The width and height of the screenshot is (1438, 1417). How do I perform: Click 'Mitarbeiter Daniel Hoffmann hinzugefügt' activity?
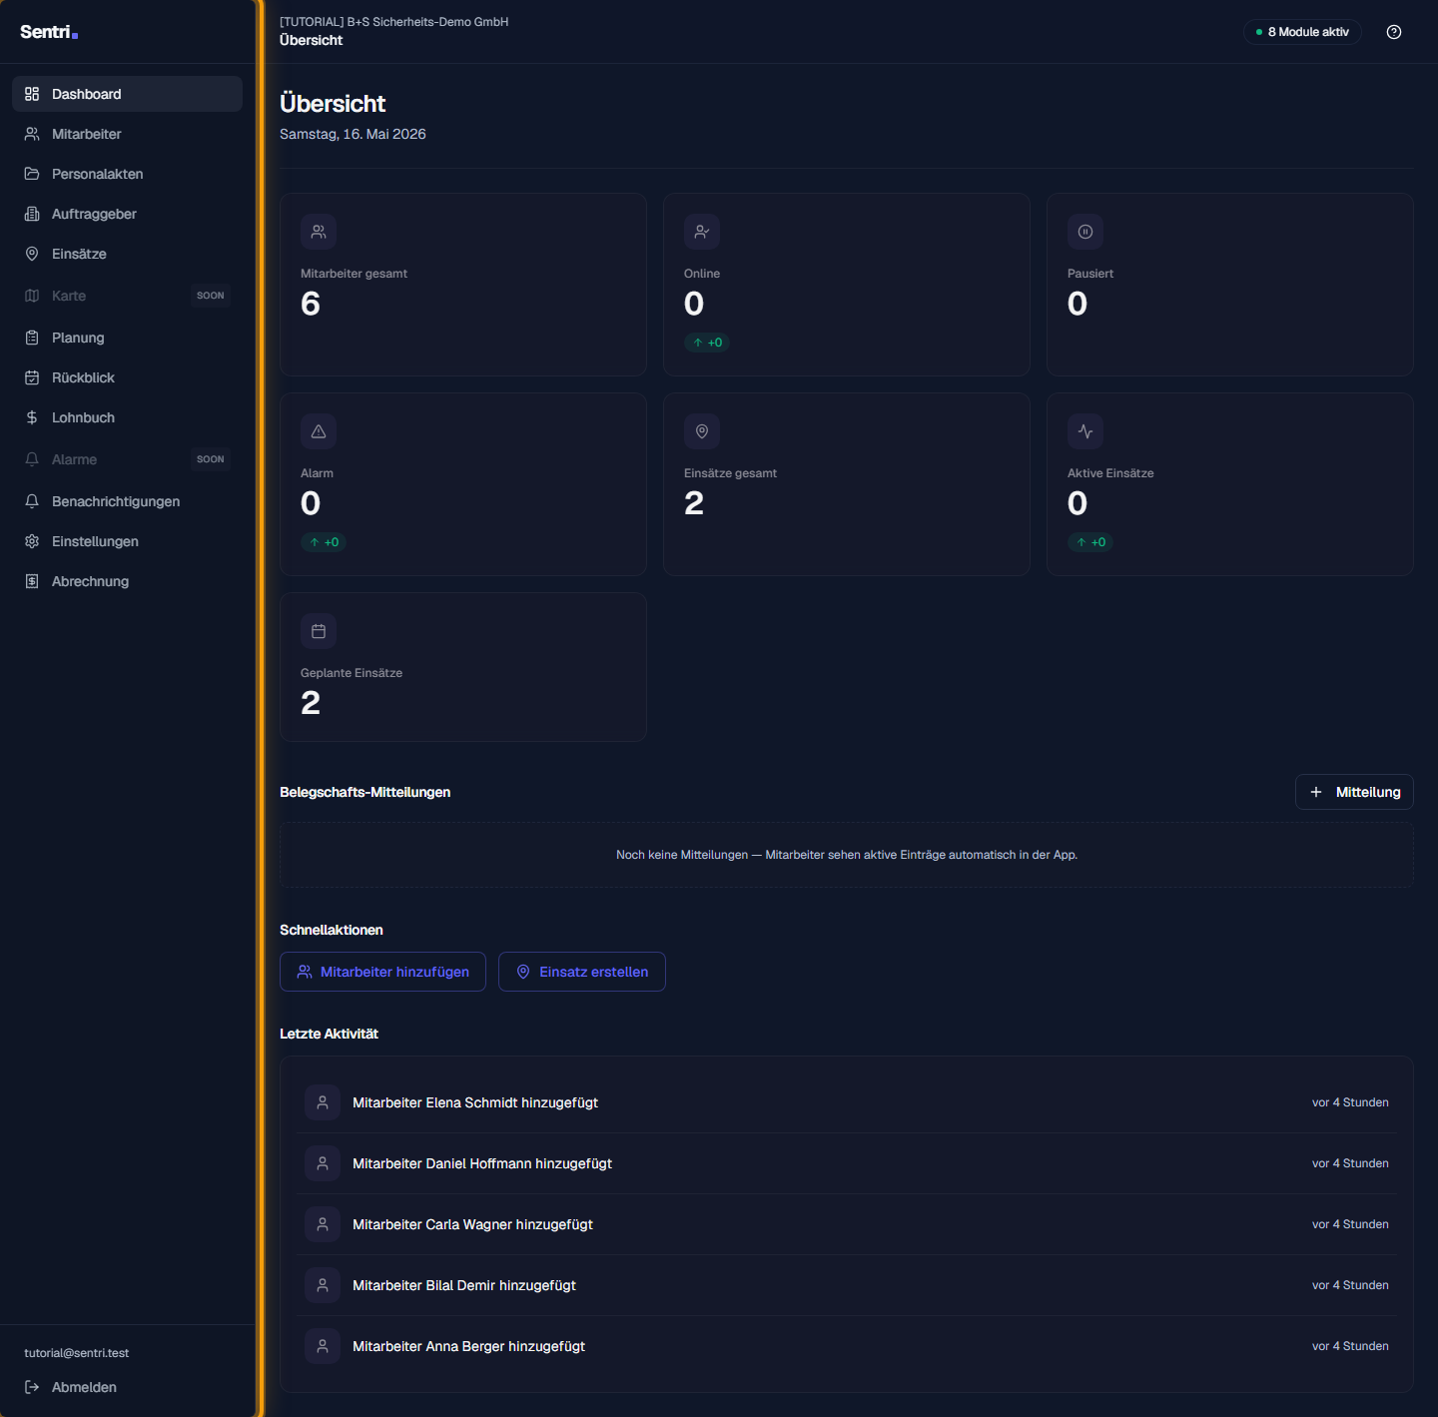(482, 1163)
